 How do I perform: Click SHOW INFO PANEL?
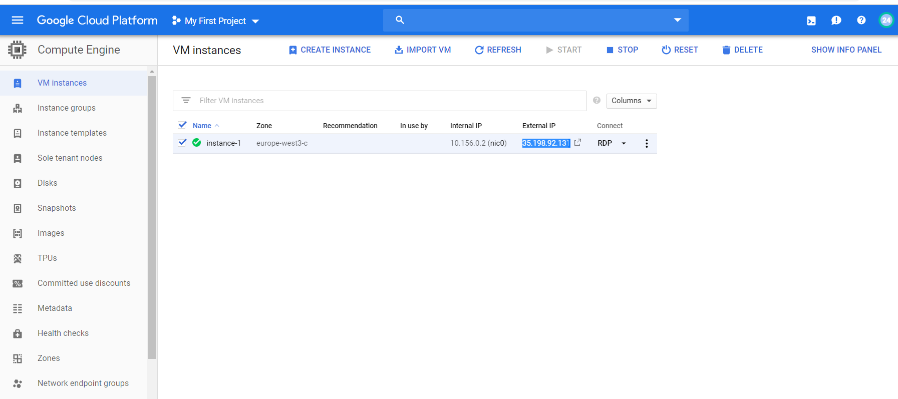point(846,50)
